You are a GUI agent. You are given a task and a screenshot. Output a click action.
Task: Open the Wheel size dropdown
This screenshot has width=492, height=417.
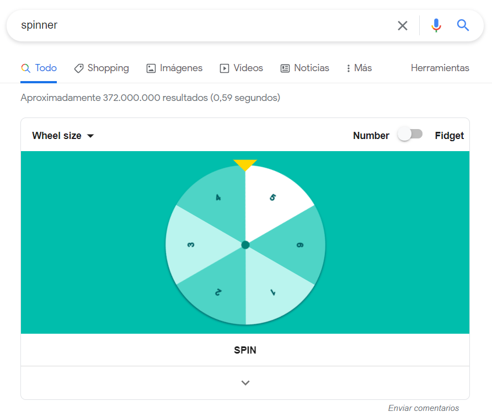pyautogui.click(x=63, y=136)
